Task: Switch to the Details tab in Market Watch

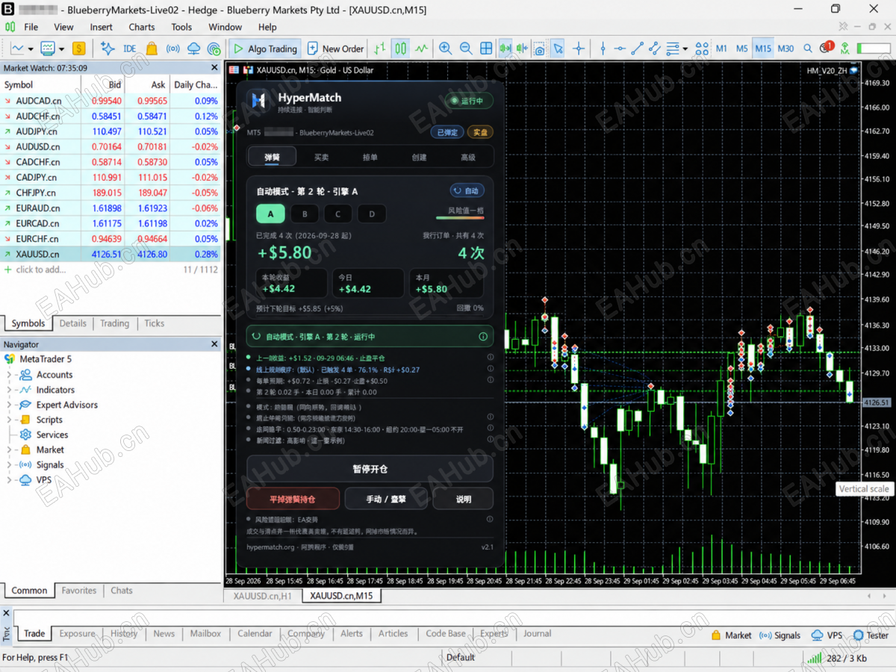Action: [x=72, y=323]
